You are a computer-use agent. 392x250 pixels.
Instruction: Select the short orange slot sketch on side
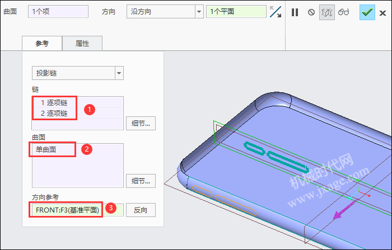[202, 191]
